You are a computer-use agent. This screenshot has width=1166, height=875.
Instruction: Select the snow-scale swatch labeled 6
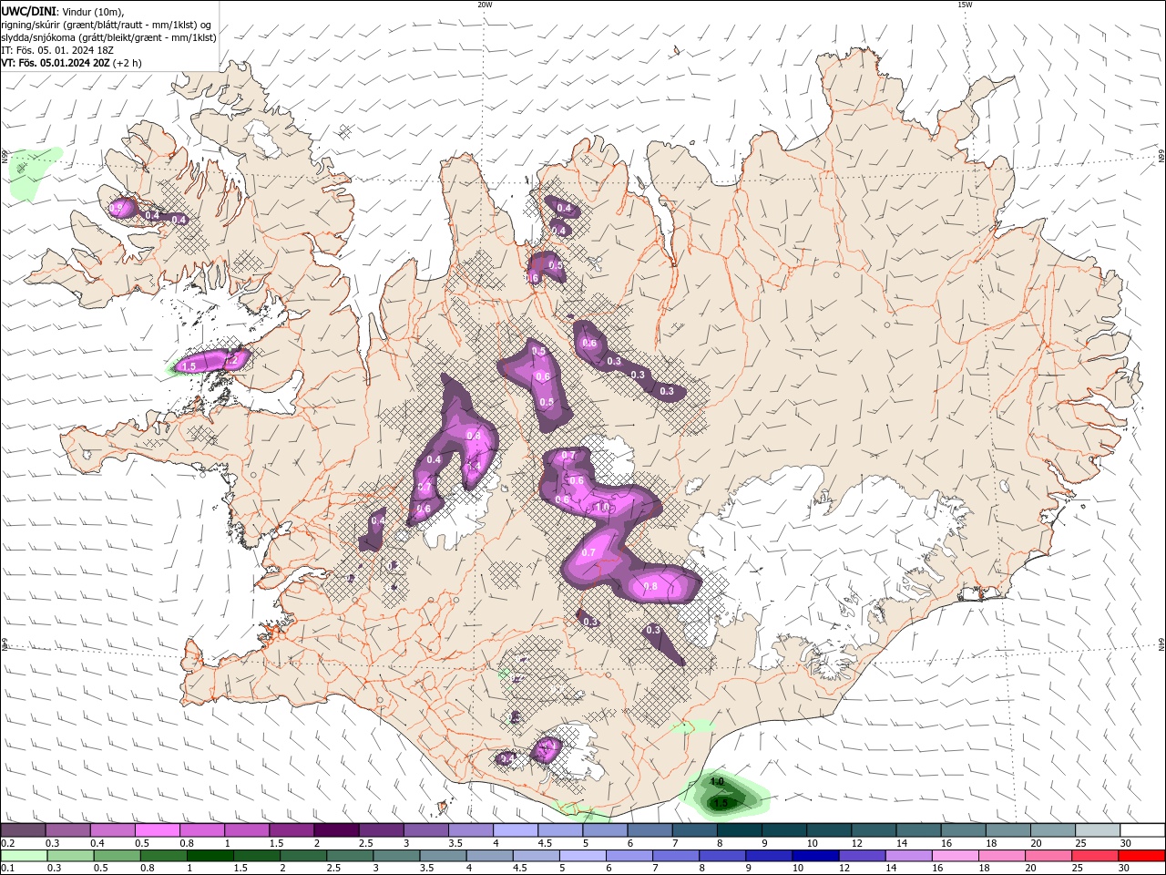pyautogui.click(x=649, y=830)
